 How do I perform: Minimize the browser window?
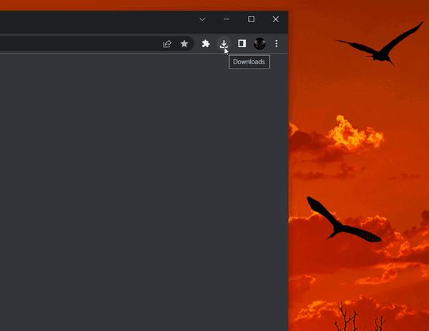pyautogui.click(x=227, y=19)
